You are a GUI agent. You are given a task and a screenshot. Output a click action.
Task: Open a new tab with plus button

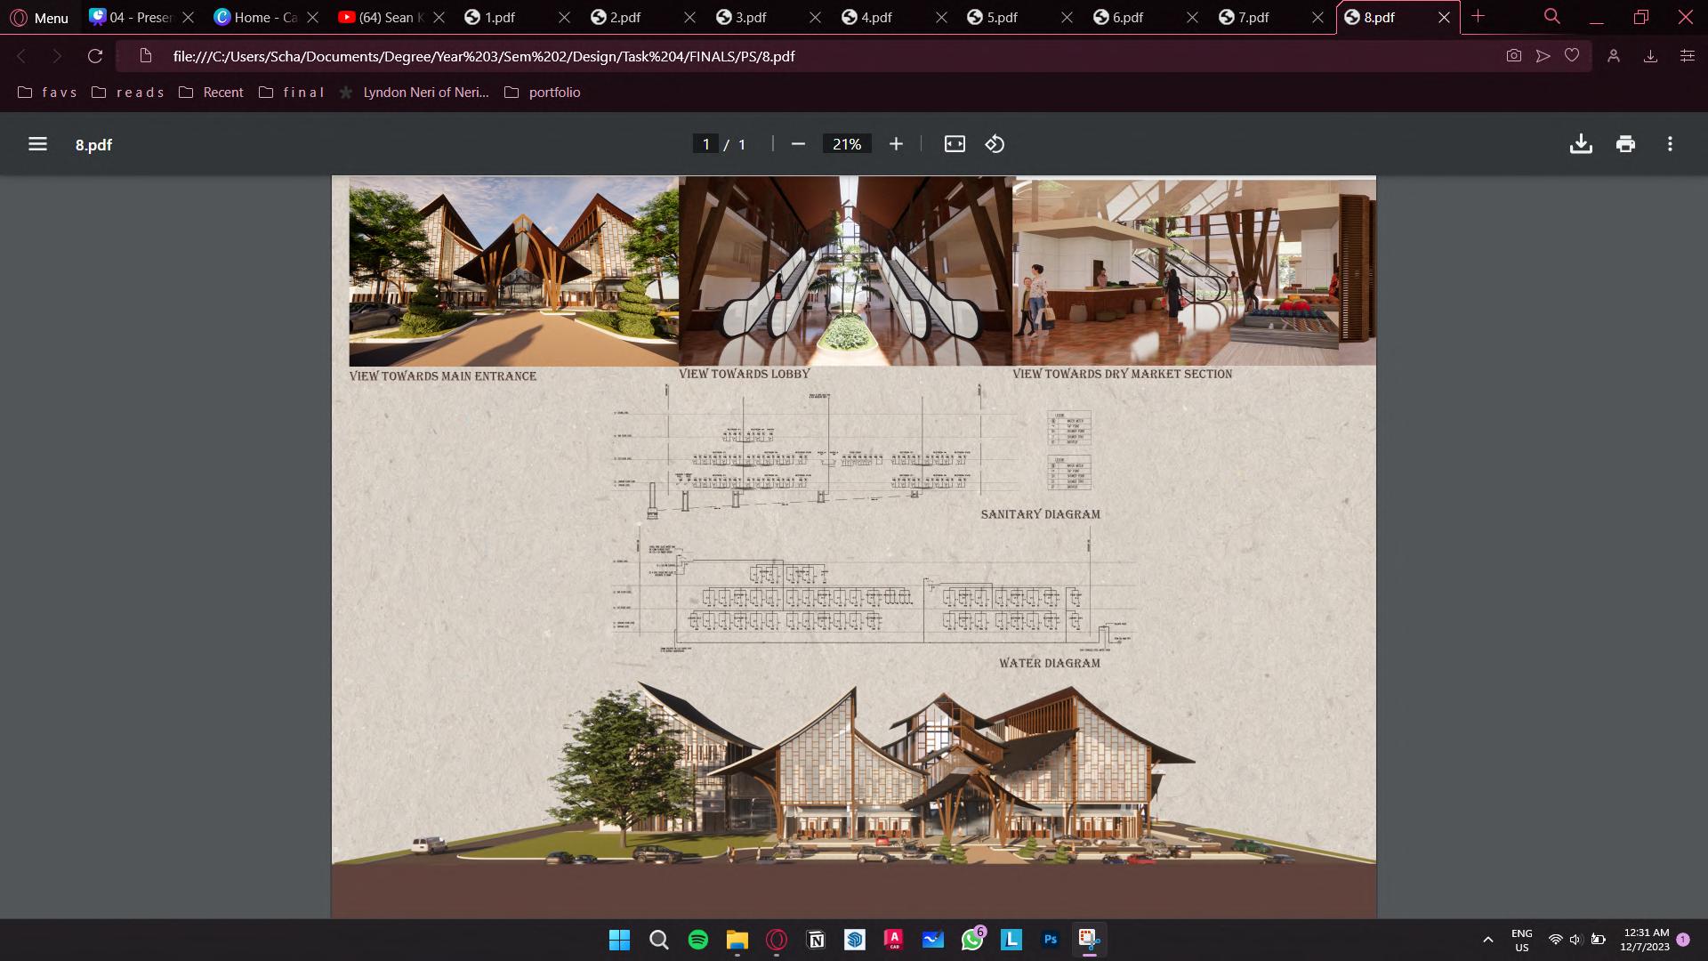[1478, 17]
